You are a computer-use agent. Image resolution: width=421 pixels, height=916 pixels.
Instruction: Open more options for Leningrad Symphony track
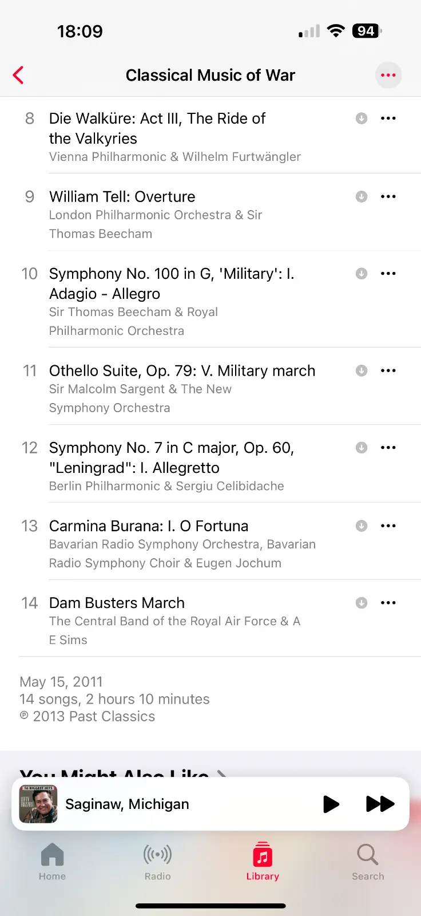pos(388,448)
